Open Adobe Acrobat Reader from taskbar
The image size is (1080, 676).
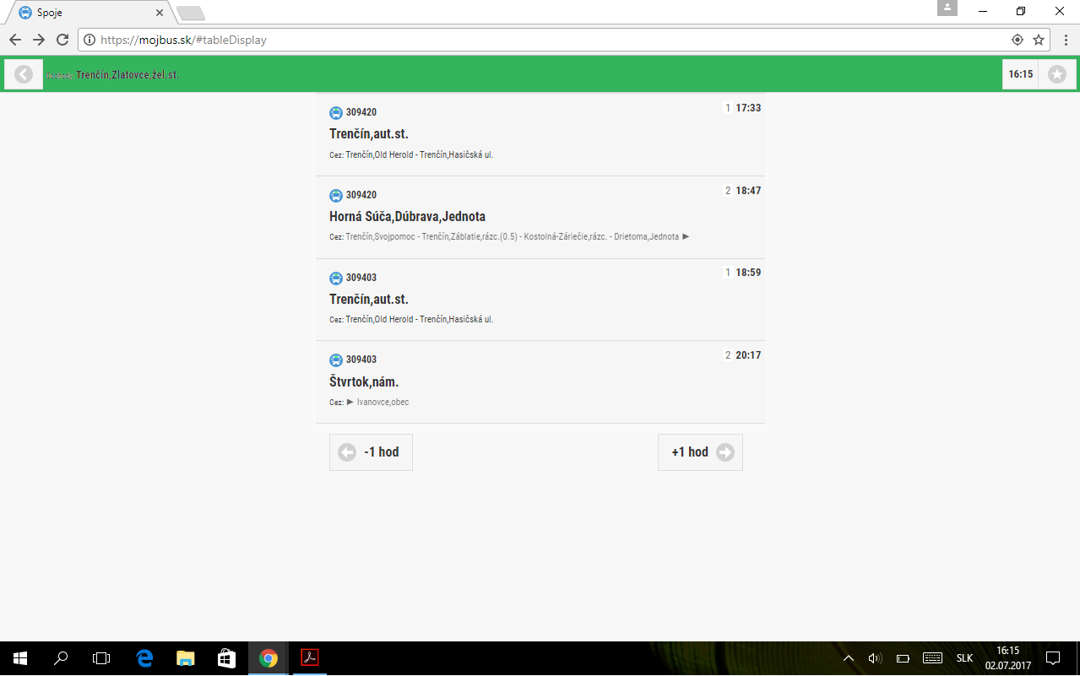309,658
